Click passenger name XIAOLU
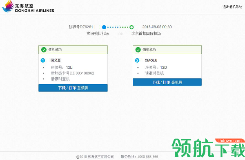 (151, 60)
